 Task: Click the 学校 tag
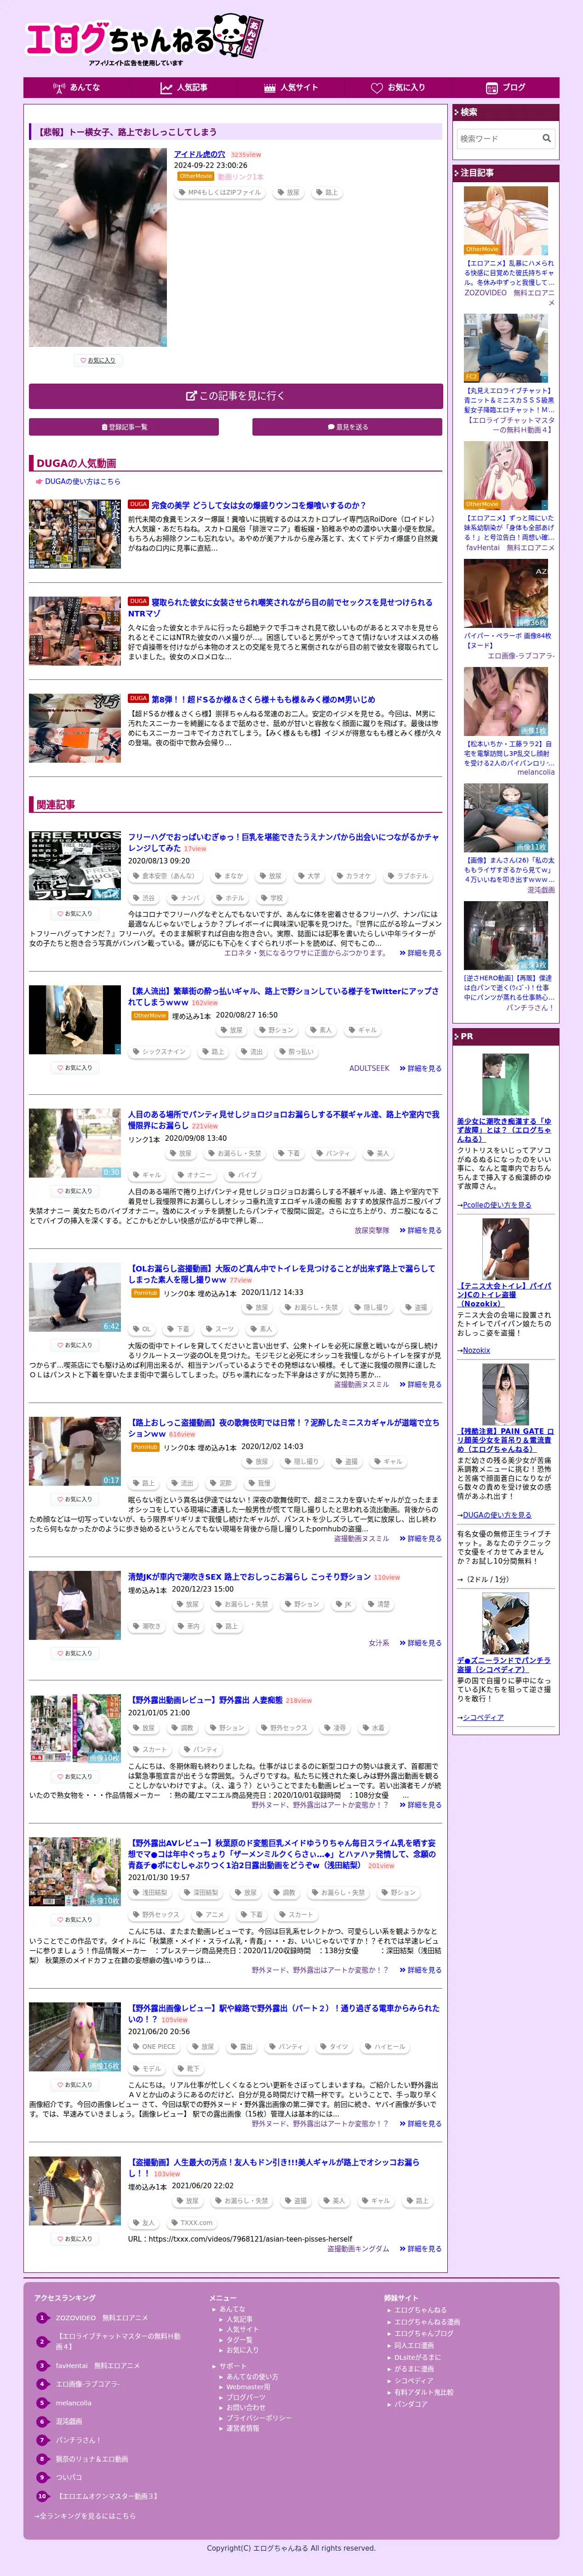[x=272, y=898]
